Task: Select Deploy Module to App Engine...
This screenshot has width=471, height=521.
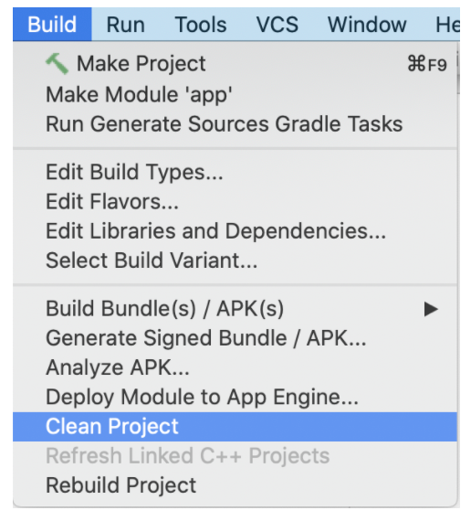Action: 235,397
